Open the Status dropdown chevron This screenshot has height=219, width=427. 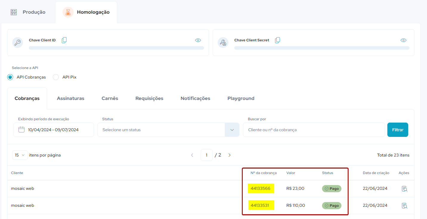coord(232,130)
